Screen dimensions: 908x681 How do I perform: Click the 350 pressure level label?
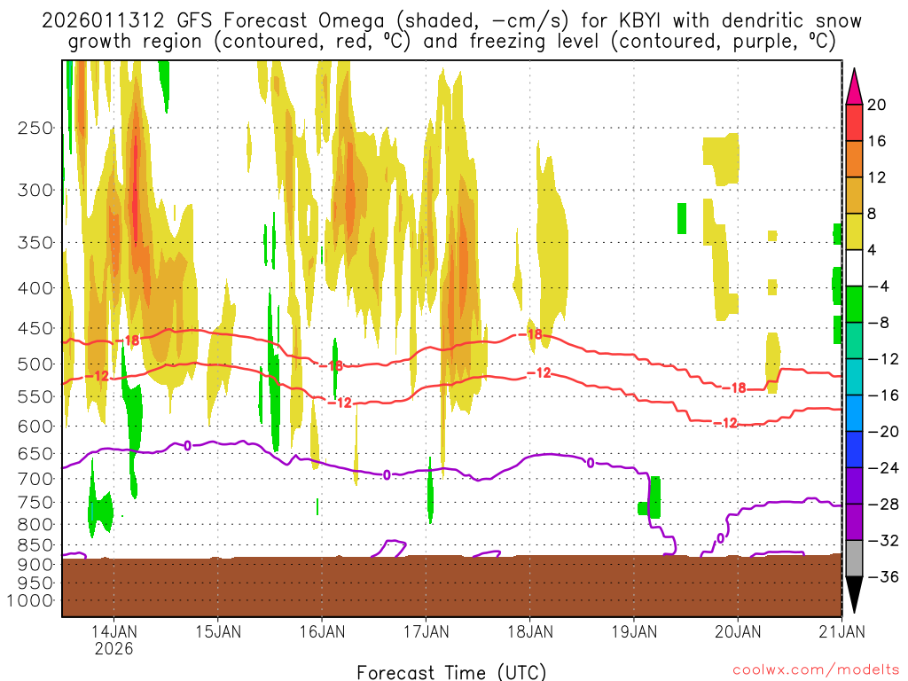(x=35, y=243)
